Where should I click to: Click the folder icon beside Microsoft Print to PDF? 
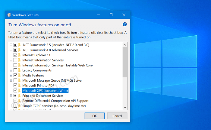(19, 86)
